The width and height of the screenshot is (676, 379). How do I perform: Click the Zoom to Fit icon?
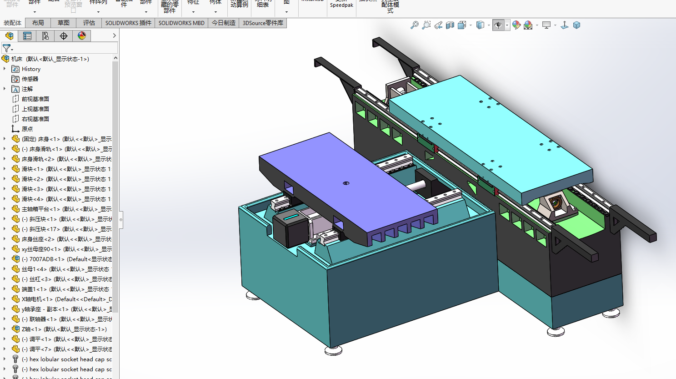(x=415, y=25)
